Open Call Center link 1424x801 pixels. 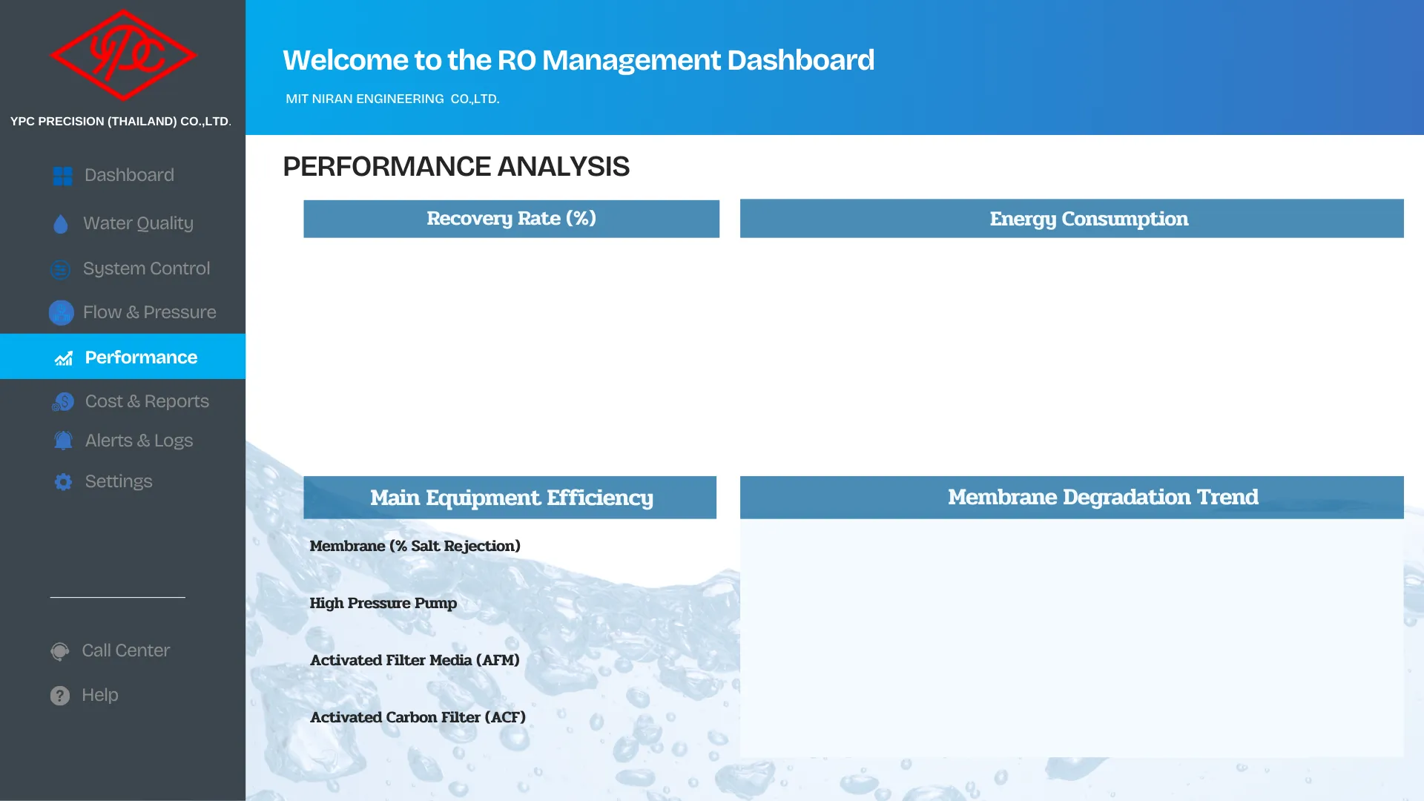point(126,650)
